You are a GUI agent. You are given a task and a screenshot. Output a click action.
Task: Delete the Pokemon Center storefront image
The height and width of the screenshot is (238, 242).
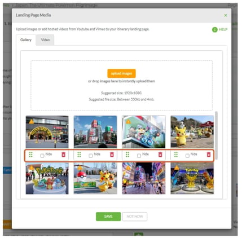click(x=64, y=155)
